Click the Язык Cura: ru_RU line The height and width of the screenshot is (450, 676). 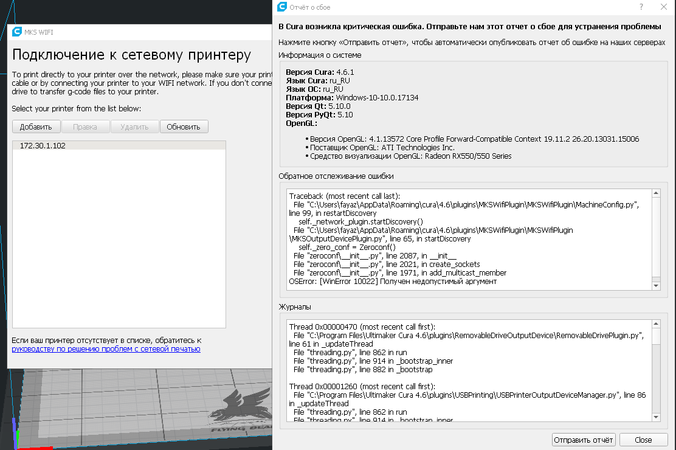[318, 81]
